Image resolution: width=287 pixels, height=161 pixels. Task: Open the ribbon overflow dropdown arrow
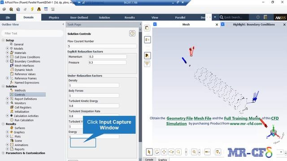tap(215, 17)
